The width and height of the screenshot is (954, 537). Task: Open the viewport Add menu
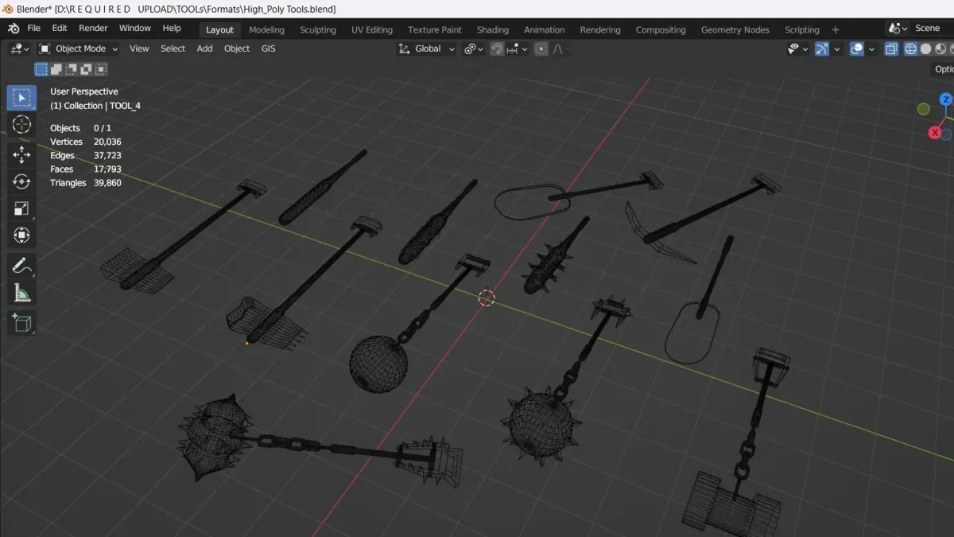204,49
